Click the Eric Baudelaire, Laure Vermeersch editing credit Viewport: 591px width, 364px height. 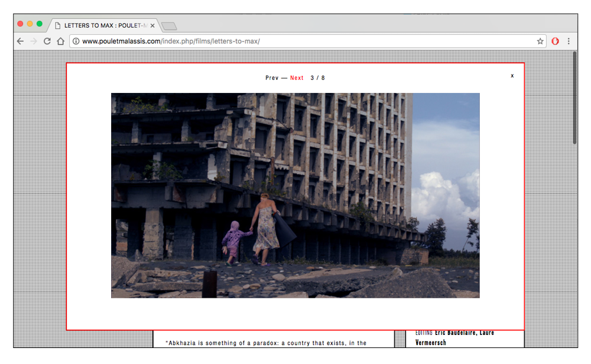455,337
